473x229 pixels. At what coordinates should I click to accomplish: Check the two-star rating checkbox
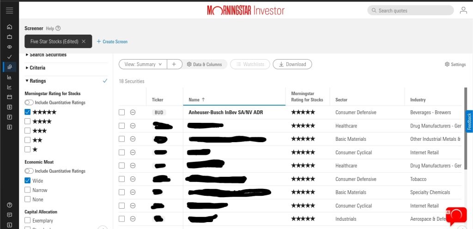27,140
